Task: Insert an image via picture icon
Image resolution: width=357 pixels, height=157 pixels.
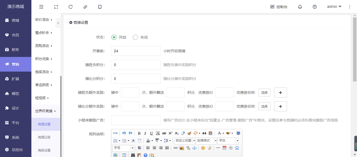Action: pyautogui.click(x=182, y=148)
